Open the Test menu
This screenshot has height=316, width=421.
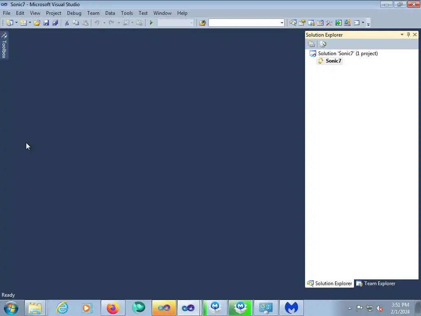coord(143,13)
